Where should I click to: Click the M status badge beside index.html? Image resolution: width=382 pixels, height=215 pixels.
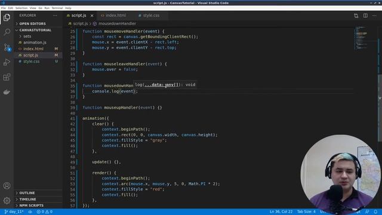56,49
